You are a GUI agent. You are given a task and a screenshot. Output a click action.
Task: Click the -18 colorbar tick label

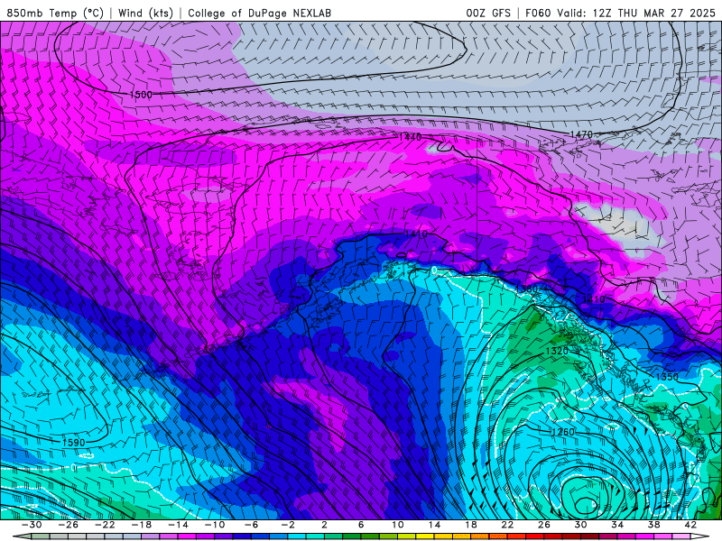point(142,525)
